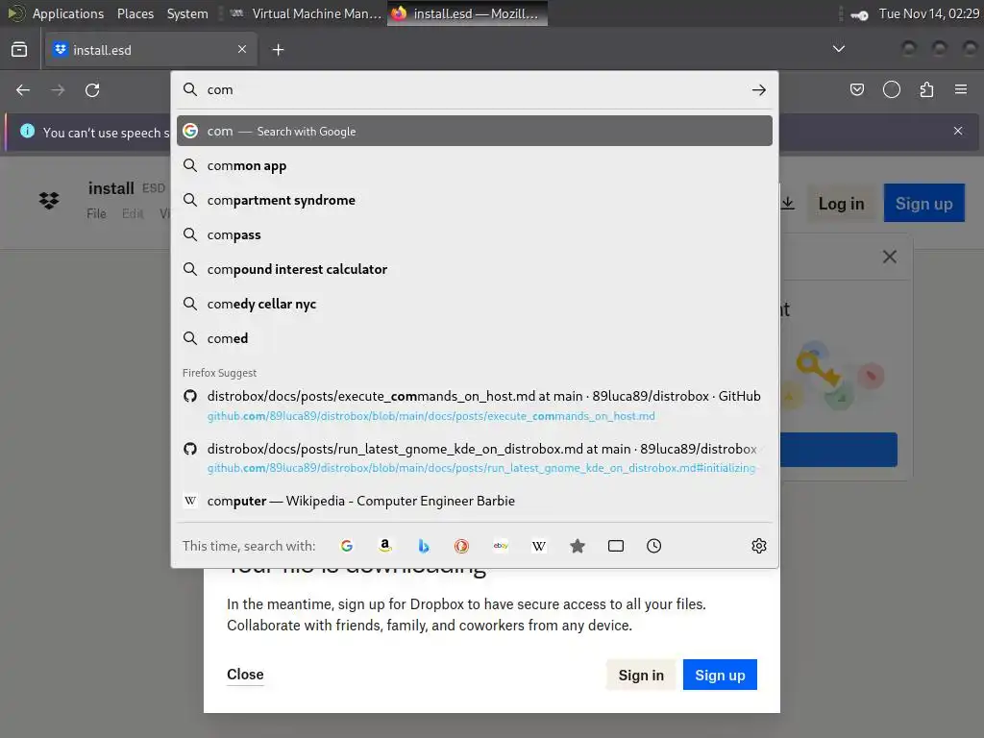Search this time with DuckDuckGo icon
The image size is (984, 738).
click(462, 546)
